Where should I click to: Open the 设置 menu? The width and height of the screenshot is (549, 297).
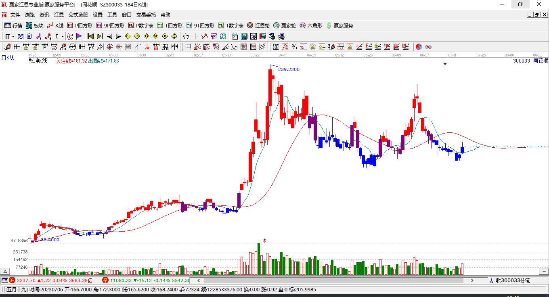tap(98, 15)
